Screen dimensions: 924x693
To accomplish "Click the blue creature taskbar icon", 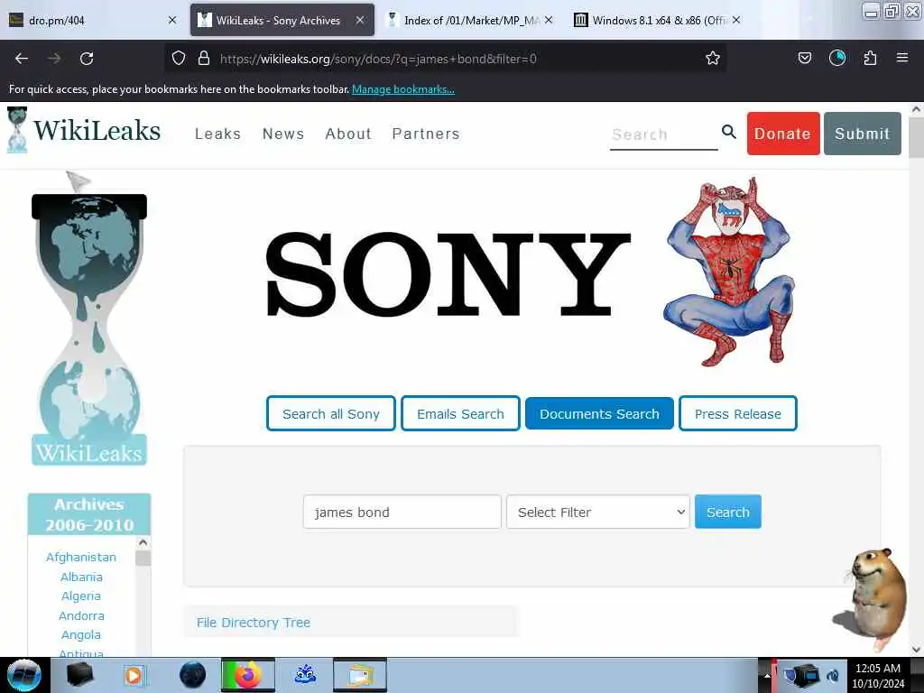I will point(305,675).
